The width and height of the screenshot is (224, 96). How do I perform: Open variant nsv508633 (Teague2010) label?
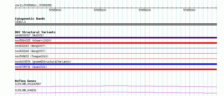click(x=32, y=56)
